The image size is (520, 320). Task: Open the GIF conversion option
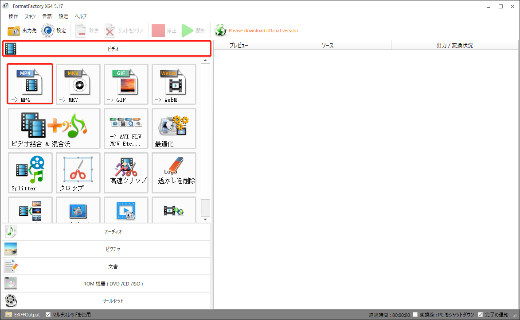[126, 84]
